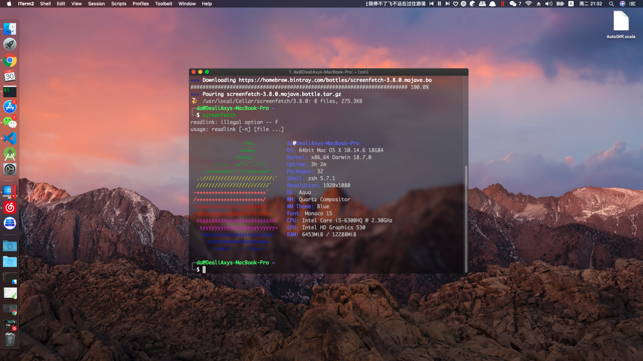The width and height of the screenshot is (643, 361).
Task: Open the Toolbelt menu
Action: [164, 4]
